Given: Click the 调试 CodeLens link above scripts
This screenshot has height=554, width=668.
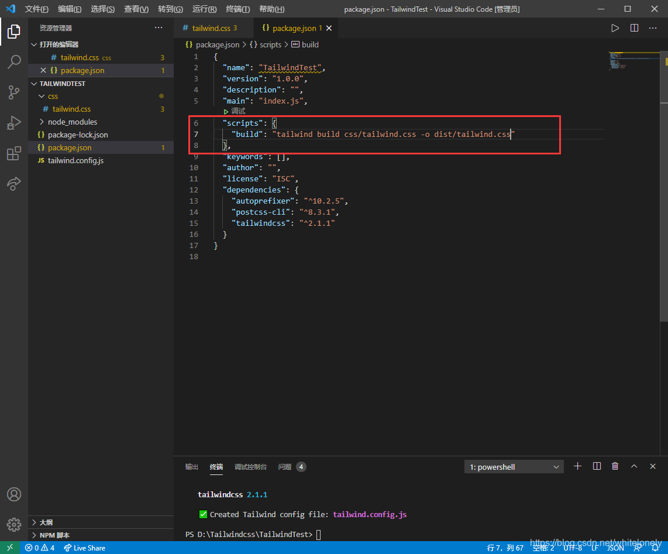Looking at the screenshot, I should pyautogui.click(x=236, y=111).
